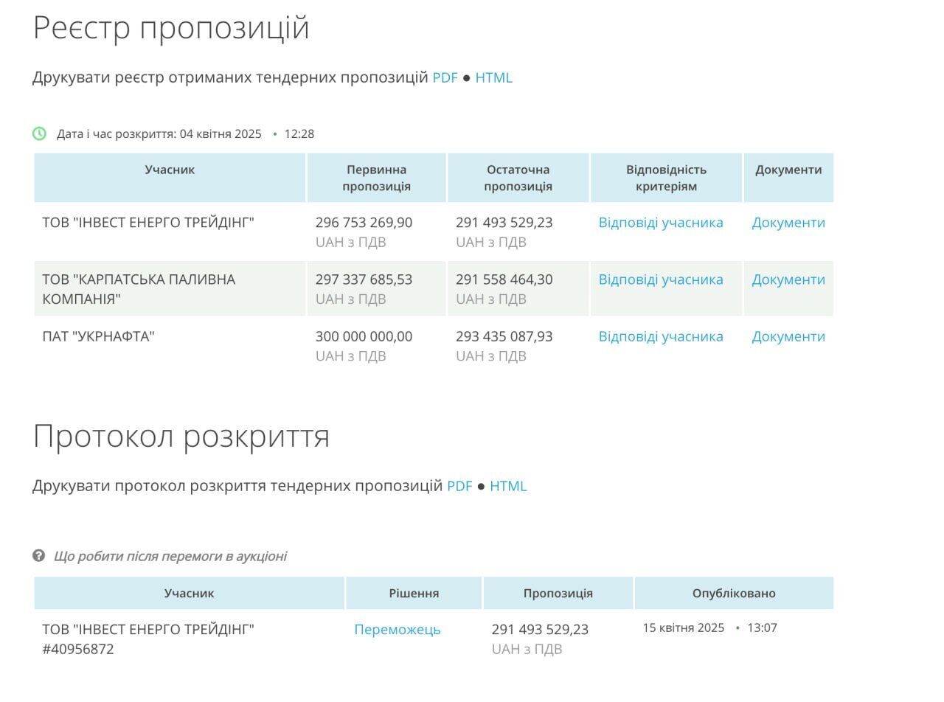
Task: Click the green clock icon near disclosure date
Action: [39, 133]
